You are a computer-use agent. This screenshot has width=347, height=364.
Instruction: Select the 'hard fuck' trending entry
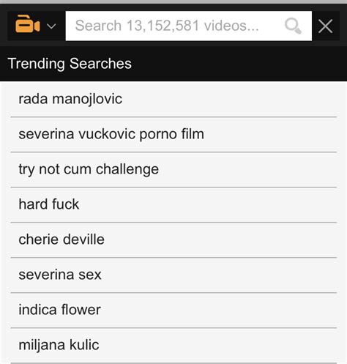pos(173,205)
